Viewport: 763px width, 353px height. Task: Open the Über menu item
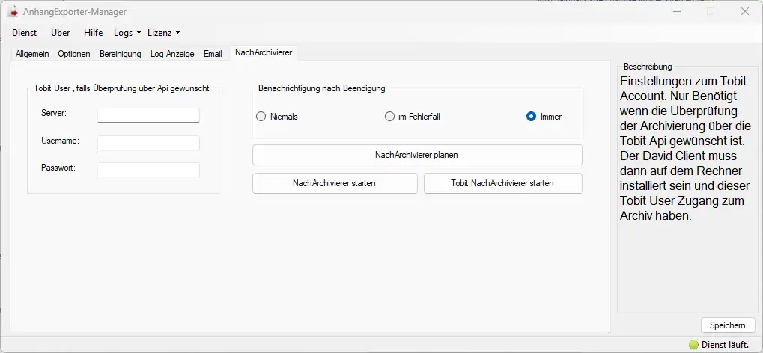click(x=61, y=33)
